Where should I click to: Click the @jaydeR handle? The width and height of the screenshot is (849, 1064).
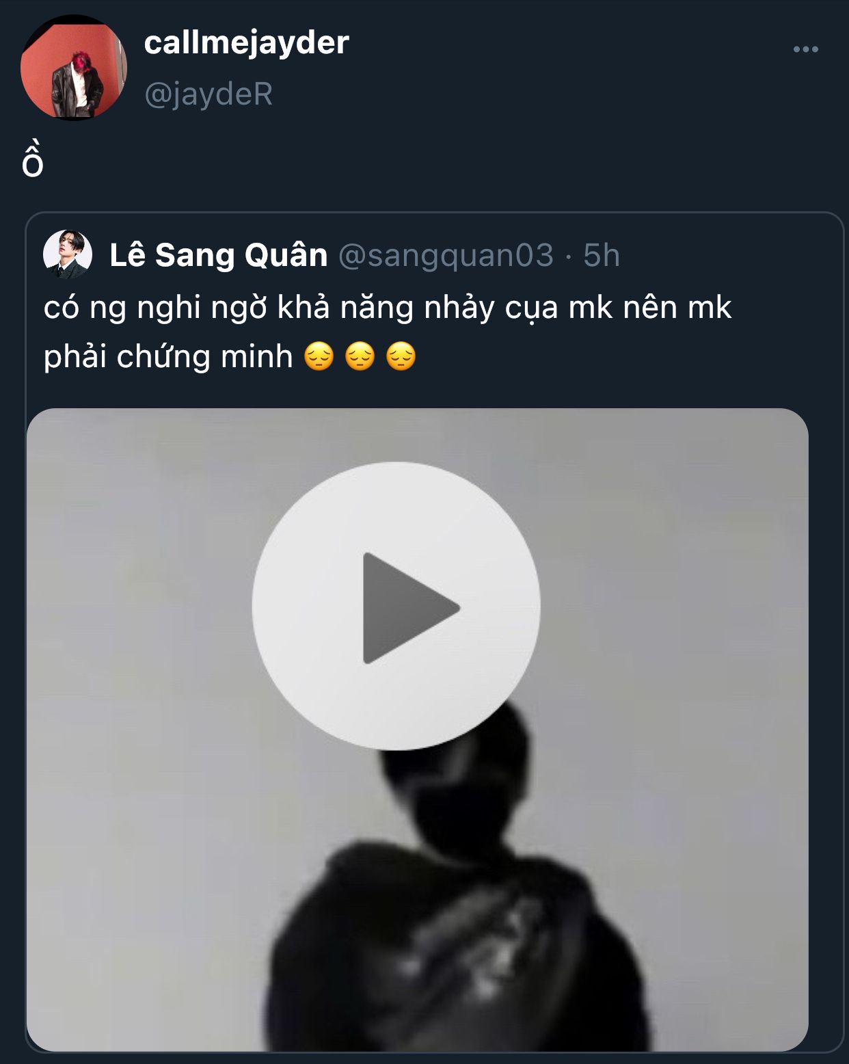208,94
